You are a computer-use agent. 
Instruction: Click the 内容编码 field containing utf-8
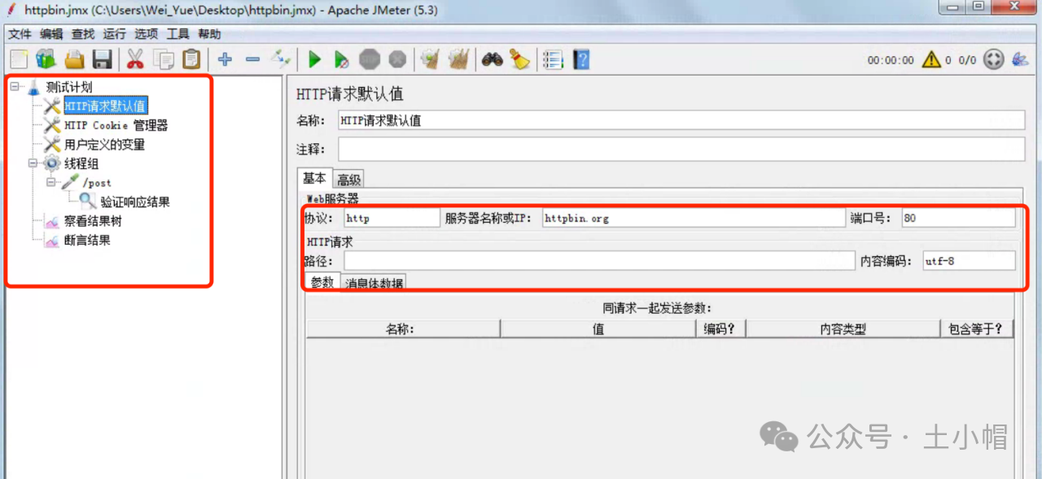click(969, 260)
